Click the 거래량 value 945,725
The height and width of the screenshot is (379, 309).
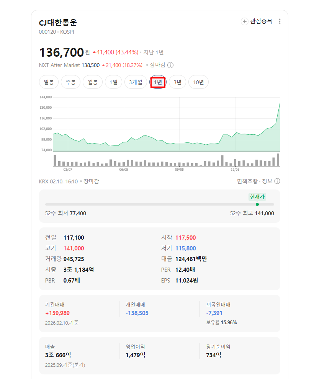click(74, 259)
